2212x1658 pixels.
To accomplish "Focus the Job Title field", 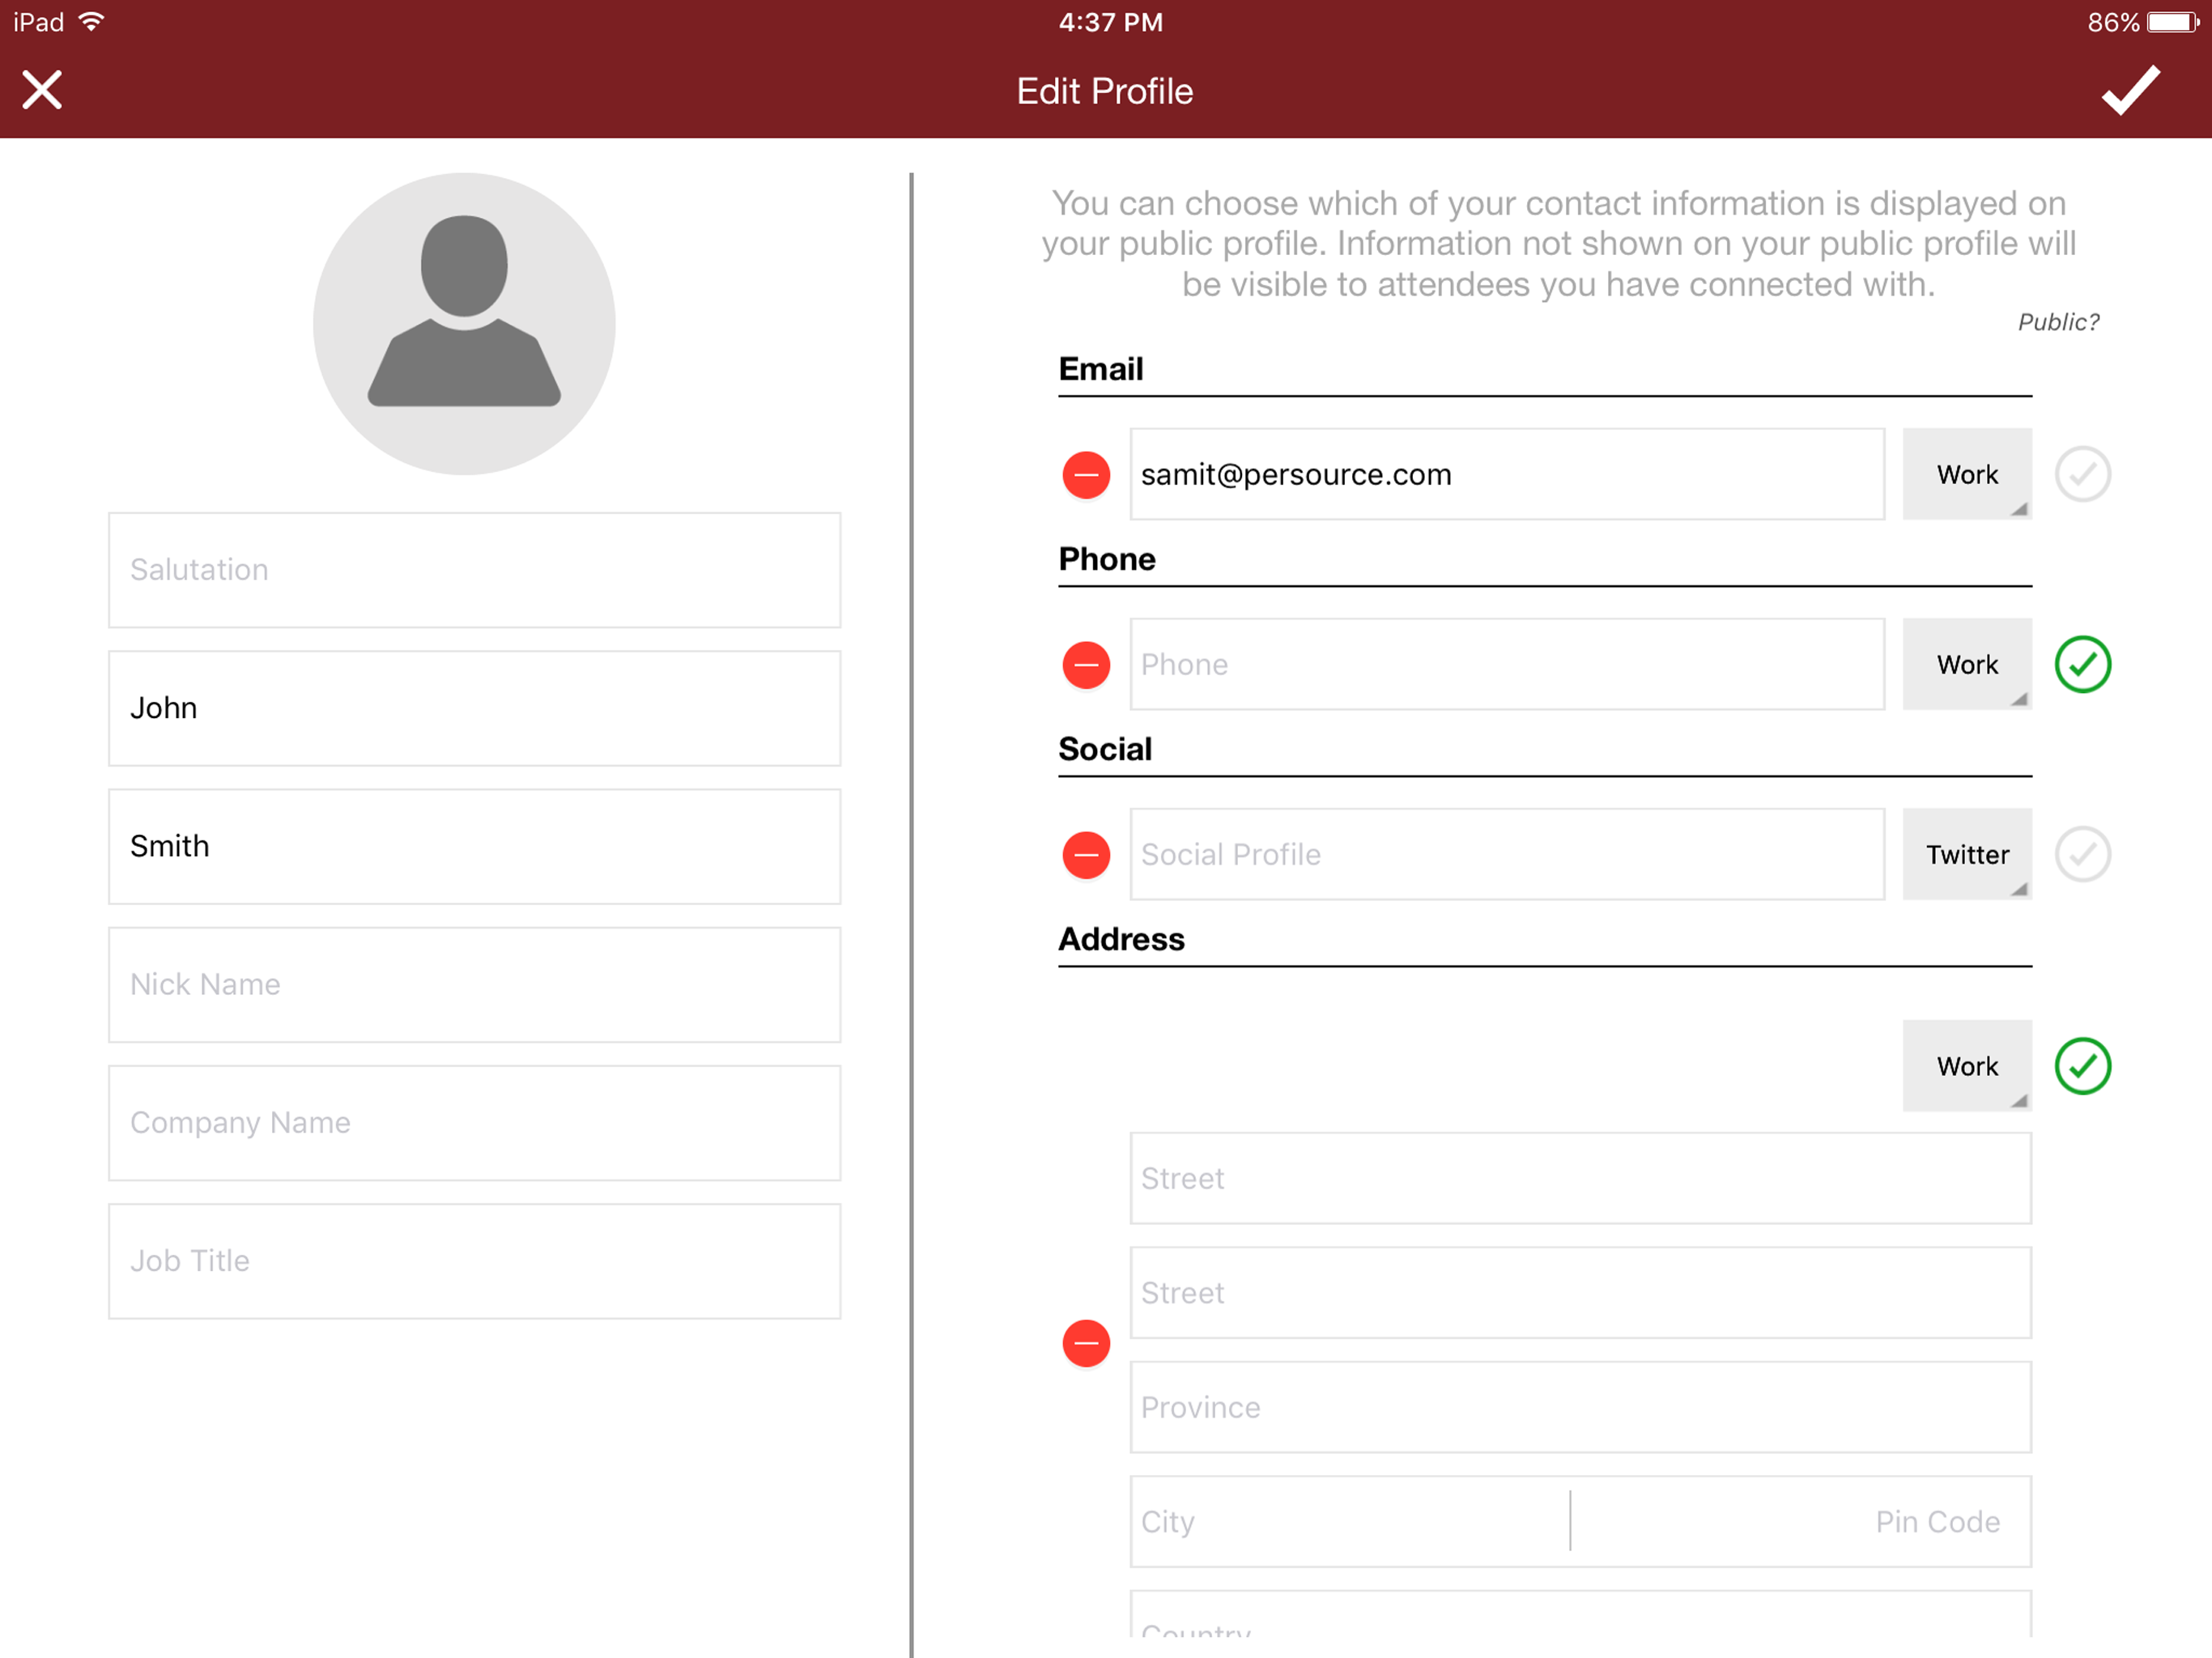I will tap(474, 1261).
